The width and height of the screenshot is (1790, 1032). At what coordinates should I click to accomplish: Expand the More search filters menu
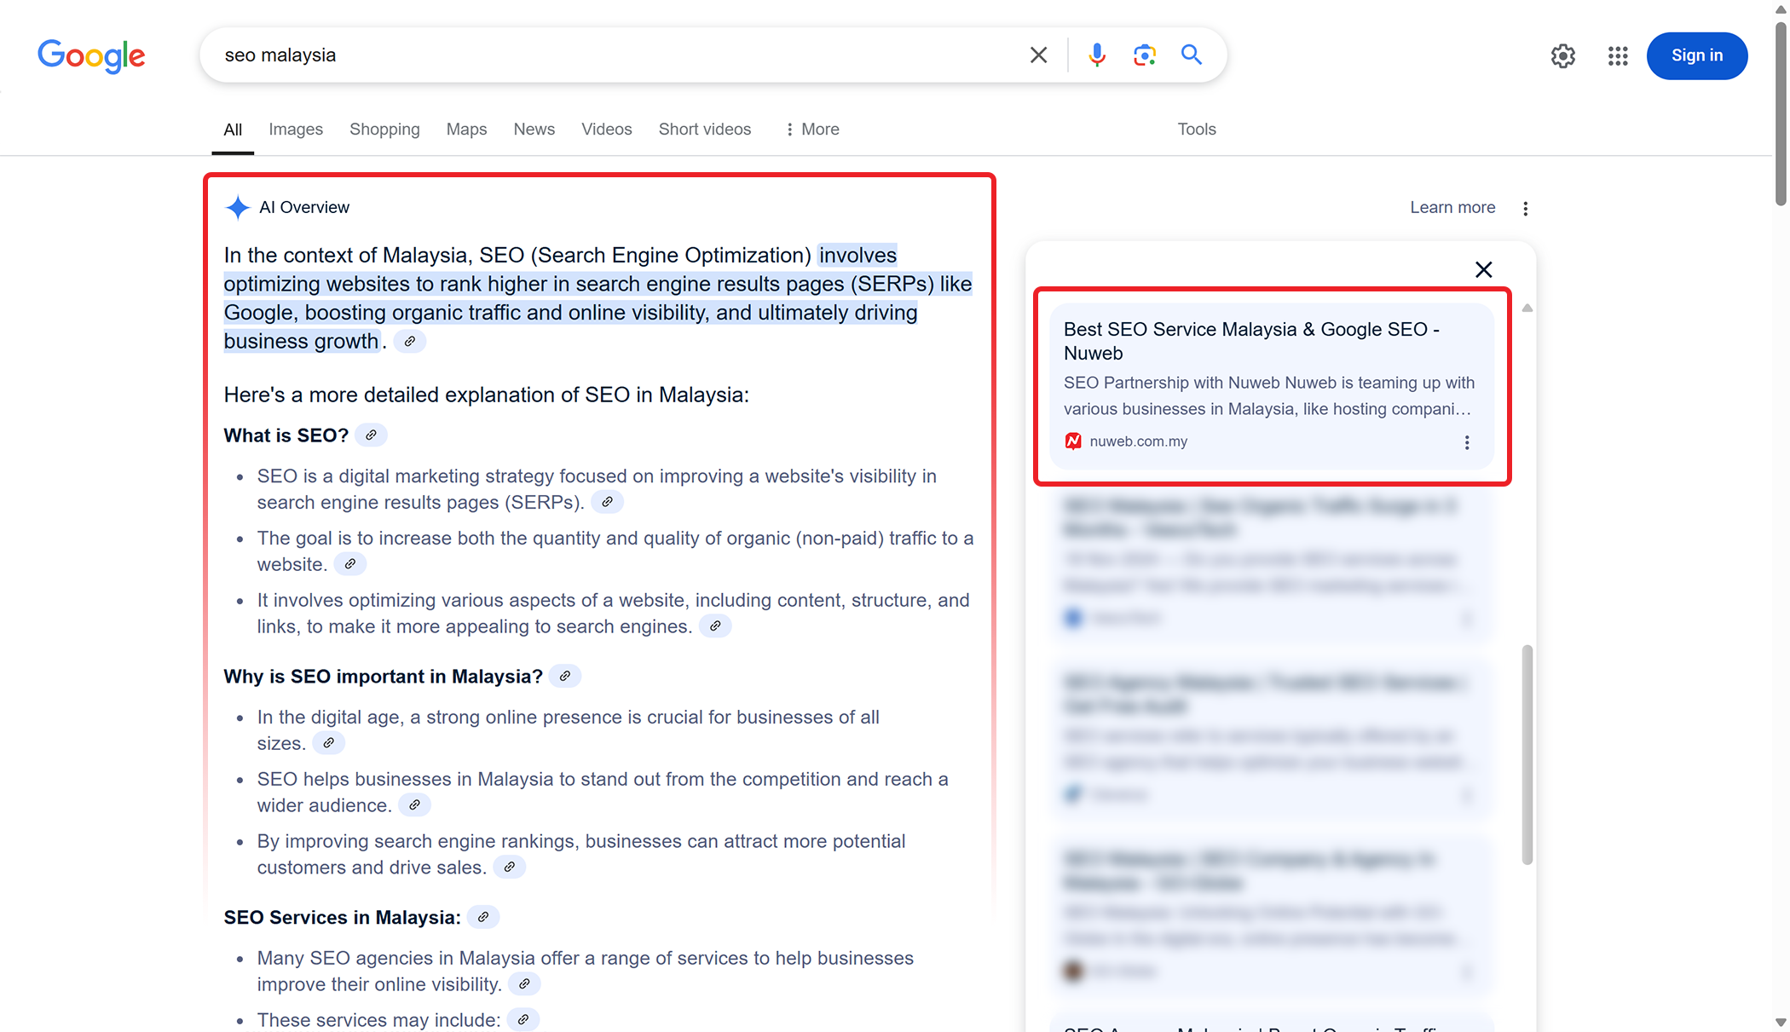tap(812, 130)
